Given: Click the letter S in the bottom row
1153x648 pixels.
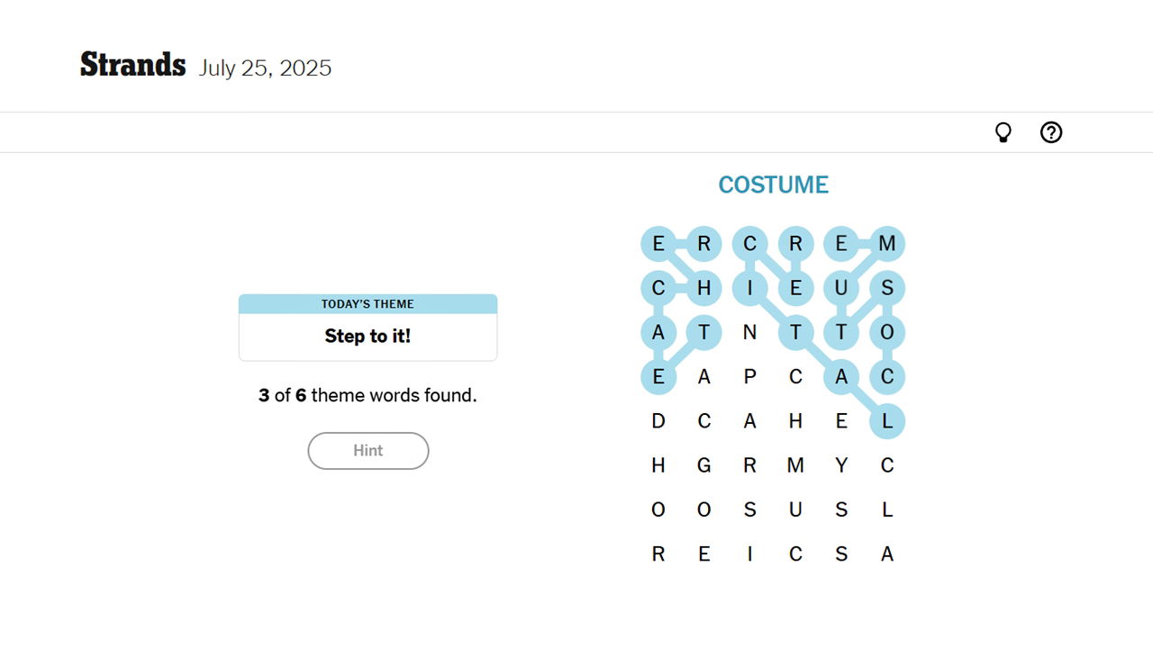Looking at the screenshot, I should pyautogui.click(x=842, y=553).
